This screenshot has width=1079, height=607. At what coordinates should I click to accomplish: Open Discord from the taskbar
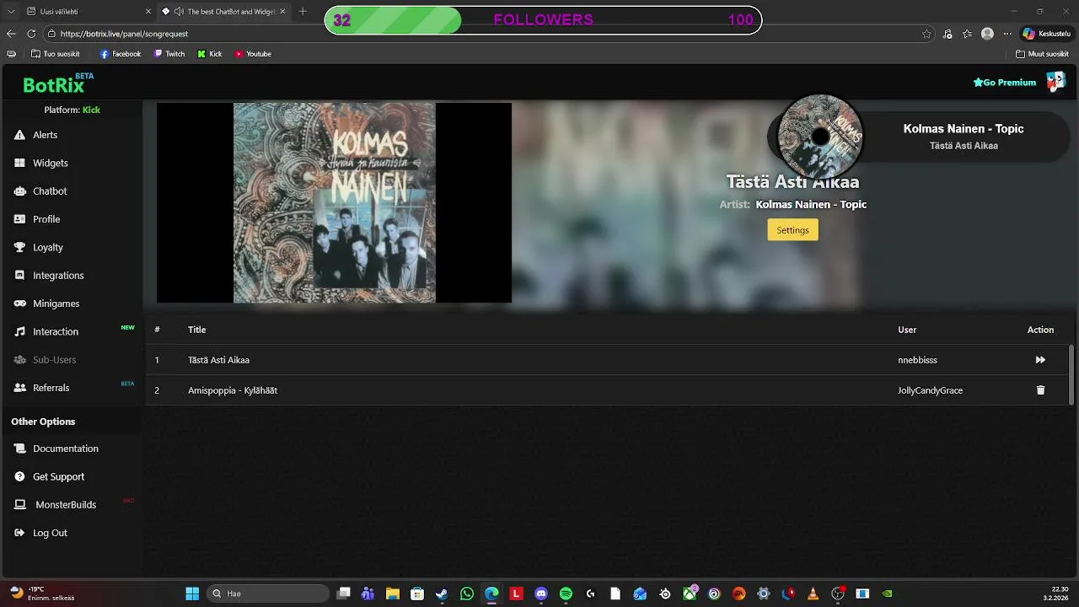click(541, 594)
